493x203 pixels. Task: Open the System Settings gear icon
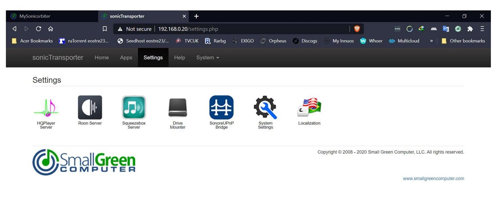pyautogui.click(x=265, y=107)
